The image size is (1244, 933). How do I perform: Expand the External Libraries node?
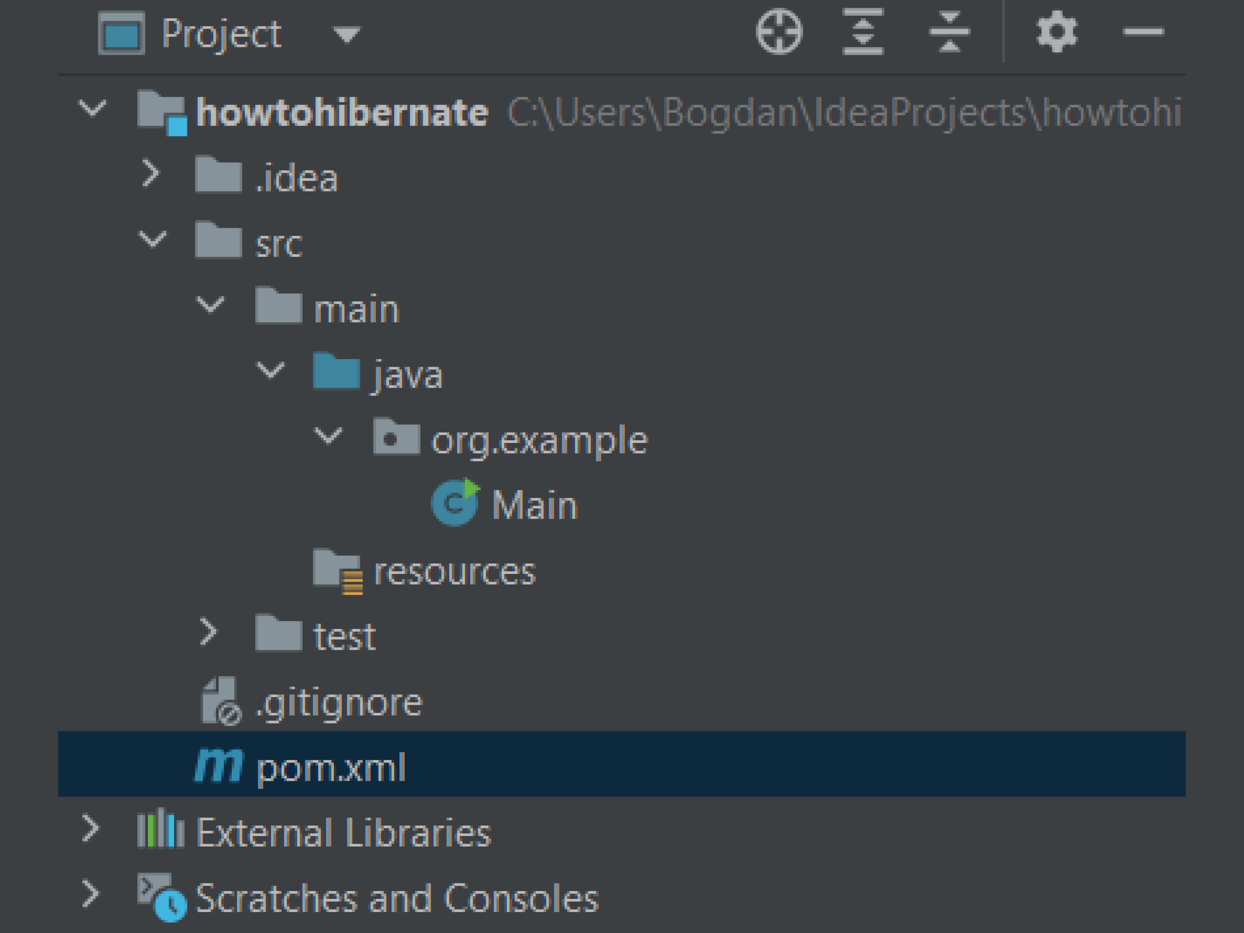pos(90,829)
